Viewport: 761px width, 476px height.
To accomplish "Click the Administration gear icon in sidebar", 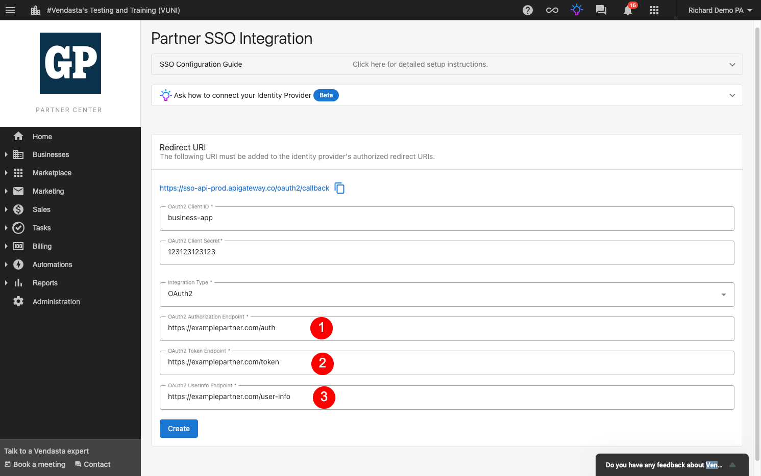I will (x=18, y=301).
